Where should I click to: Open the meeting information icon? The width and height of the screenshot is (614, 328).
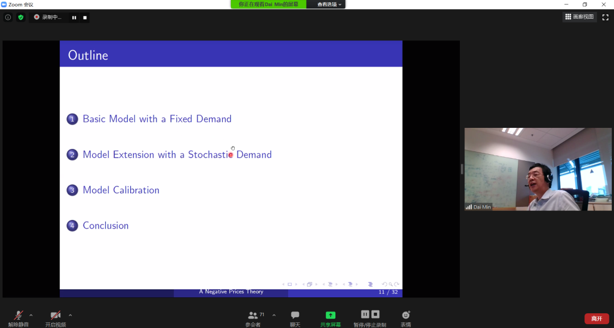point(8,17)
